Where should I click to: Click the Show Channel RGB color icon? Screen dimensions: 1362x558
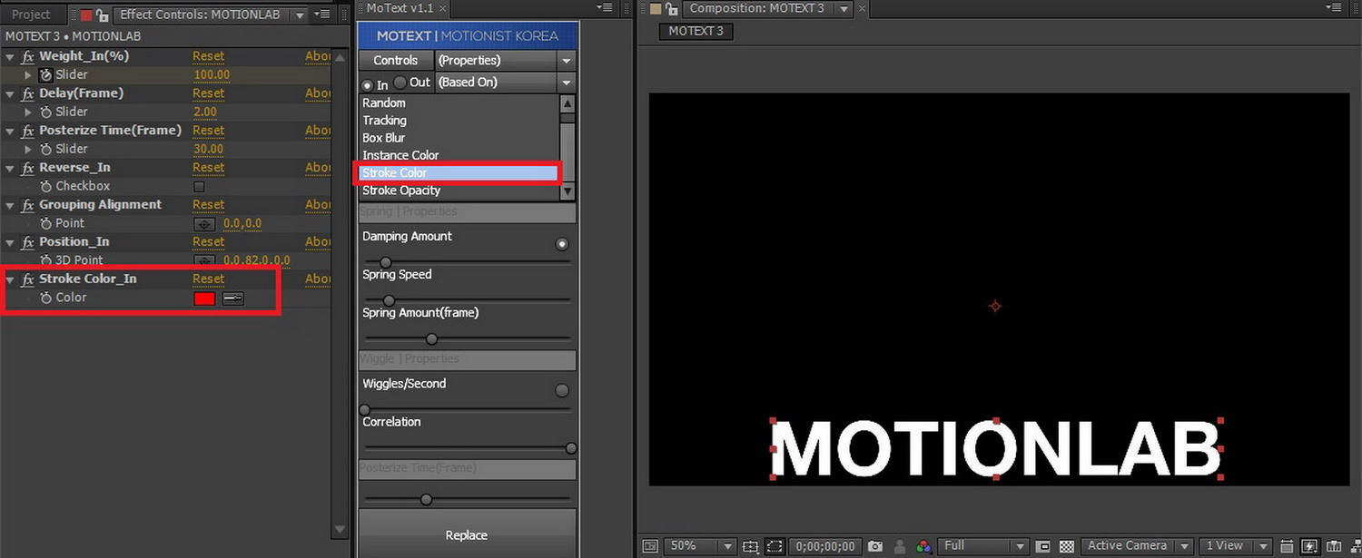click(x=923, y=546)
